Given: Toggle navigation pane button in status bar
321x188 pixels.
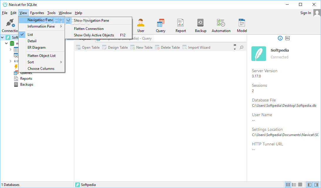Looking at the screenshot, I should pyautogui.click(x=310, y=185).
